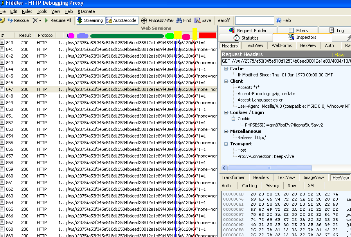The height and width of the screenshot is (237, 351).
Task: Switch to the Filters tab
Action: (298, 30)
